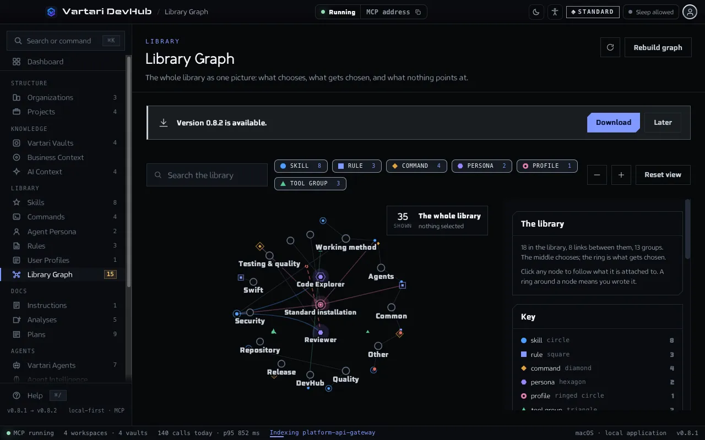Toggle Sleep allowed setting
The width and height of the screenshot is (705, 440).
[651, 12]
